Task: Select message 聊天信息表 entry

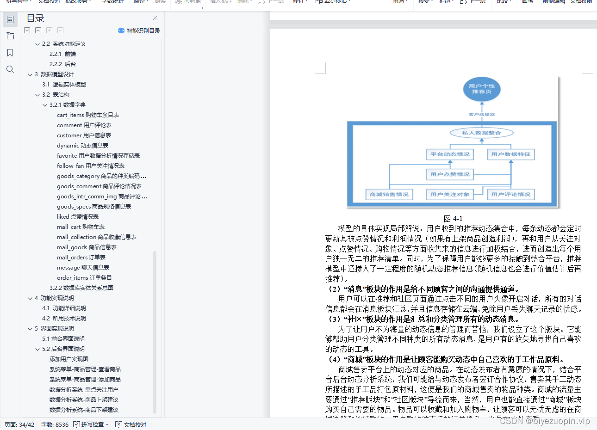Action: tap(83, 268)
